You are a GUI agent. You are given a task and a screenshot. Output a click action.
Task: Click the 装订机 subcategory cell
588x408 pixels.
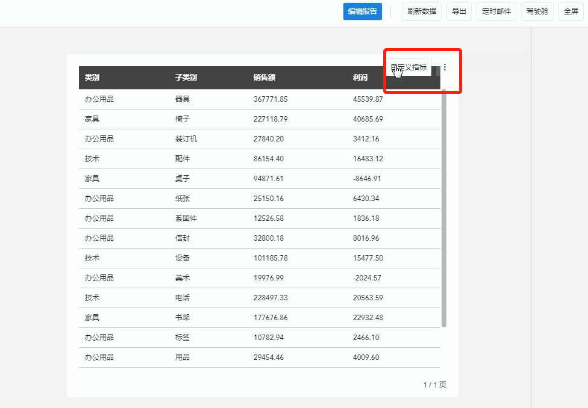point(186,139)
